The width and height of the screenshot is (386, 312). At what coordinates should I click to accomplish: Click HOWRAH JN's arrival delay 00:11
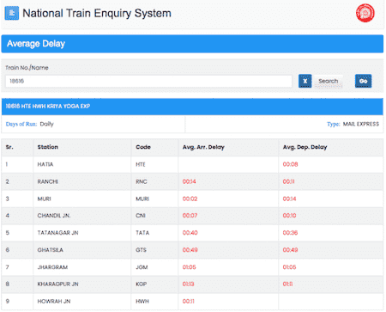(188, 301)
